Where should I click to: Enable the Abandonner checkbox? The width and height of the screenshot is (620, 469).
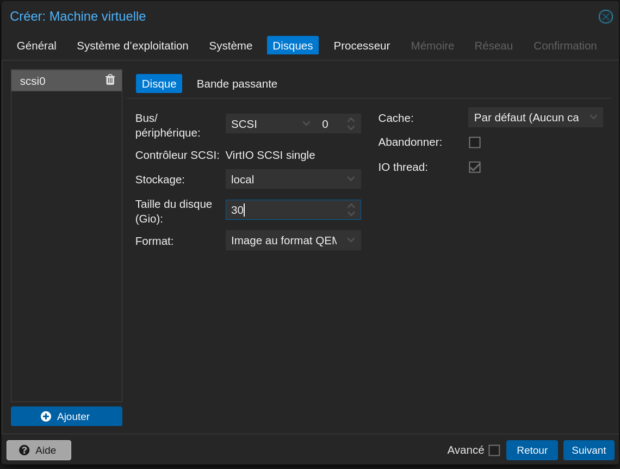[x=475, y=143]
